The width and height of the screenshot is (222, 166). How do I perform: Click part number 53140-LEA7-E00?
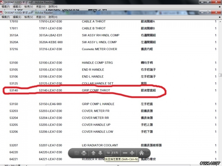pos(50,90)
